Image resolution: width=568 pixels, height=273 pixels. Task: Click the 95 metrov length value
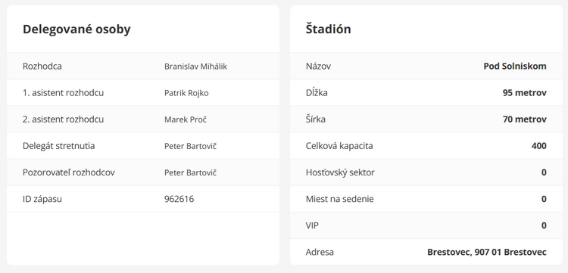[525, 92]
